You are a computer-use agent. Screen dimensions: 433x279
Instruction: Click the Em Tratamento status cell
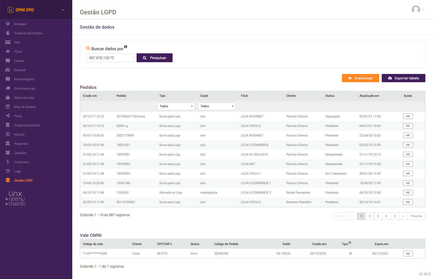[x=336, y=173]
